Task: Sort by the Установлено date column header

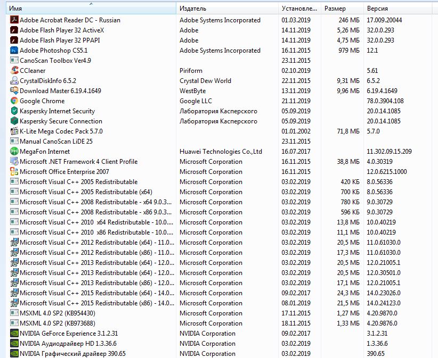Action: click(300, 9)
